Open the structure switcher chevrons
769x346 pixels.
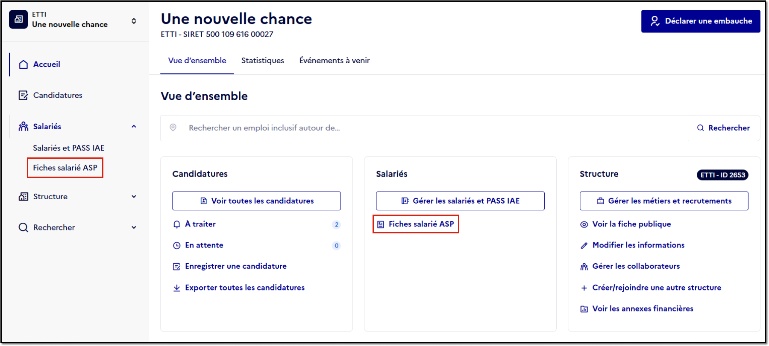(134, 21)
